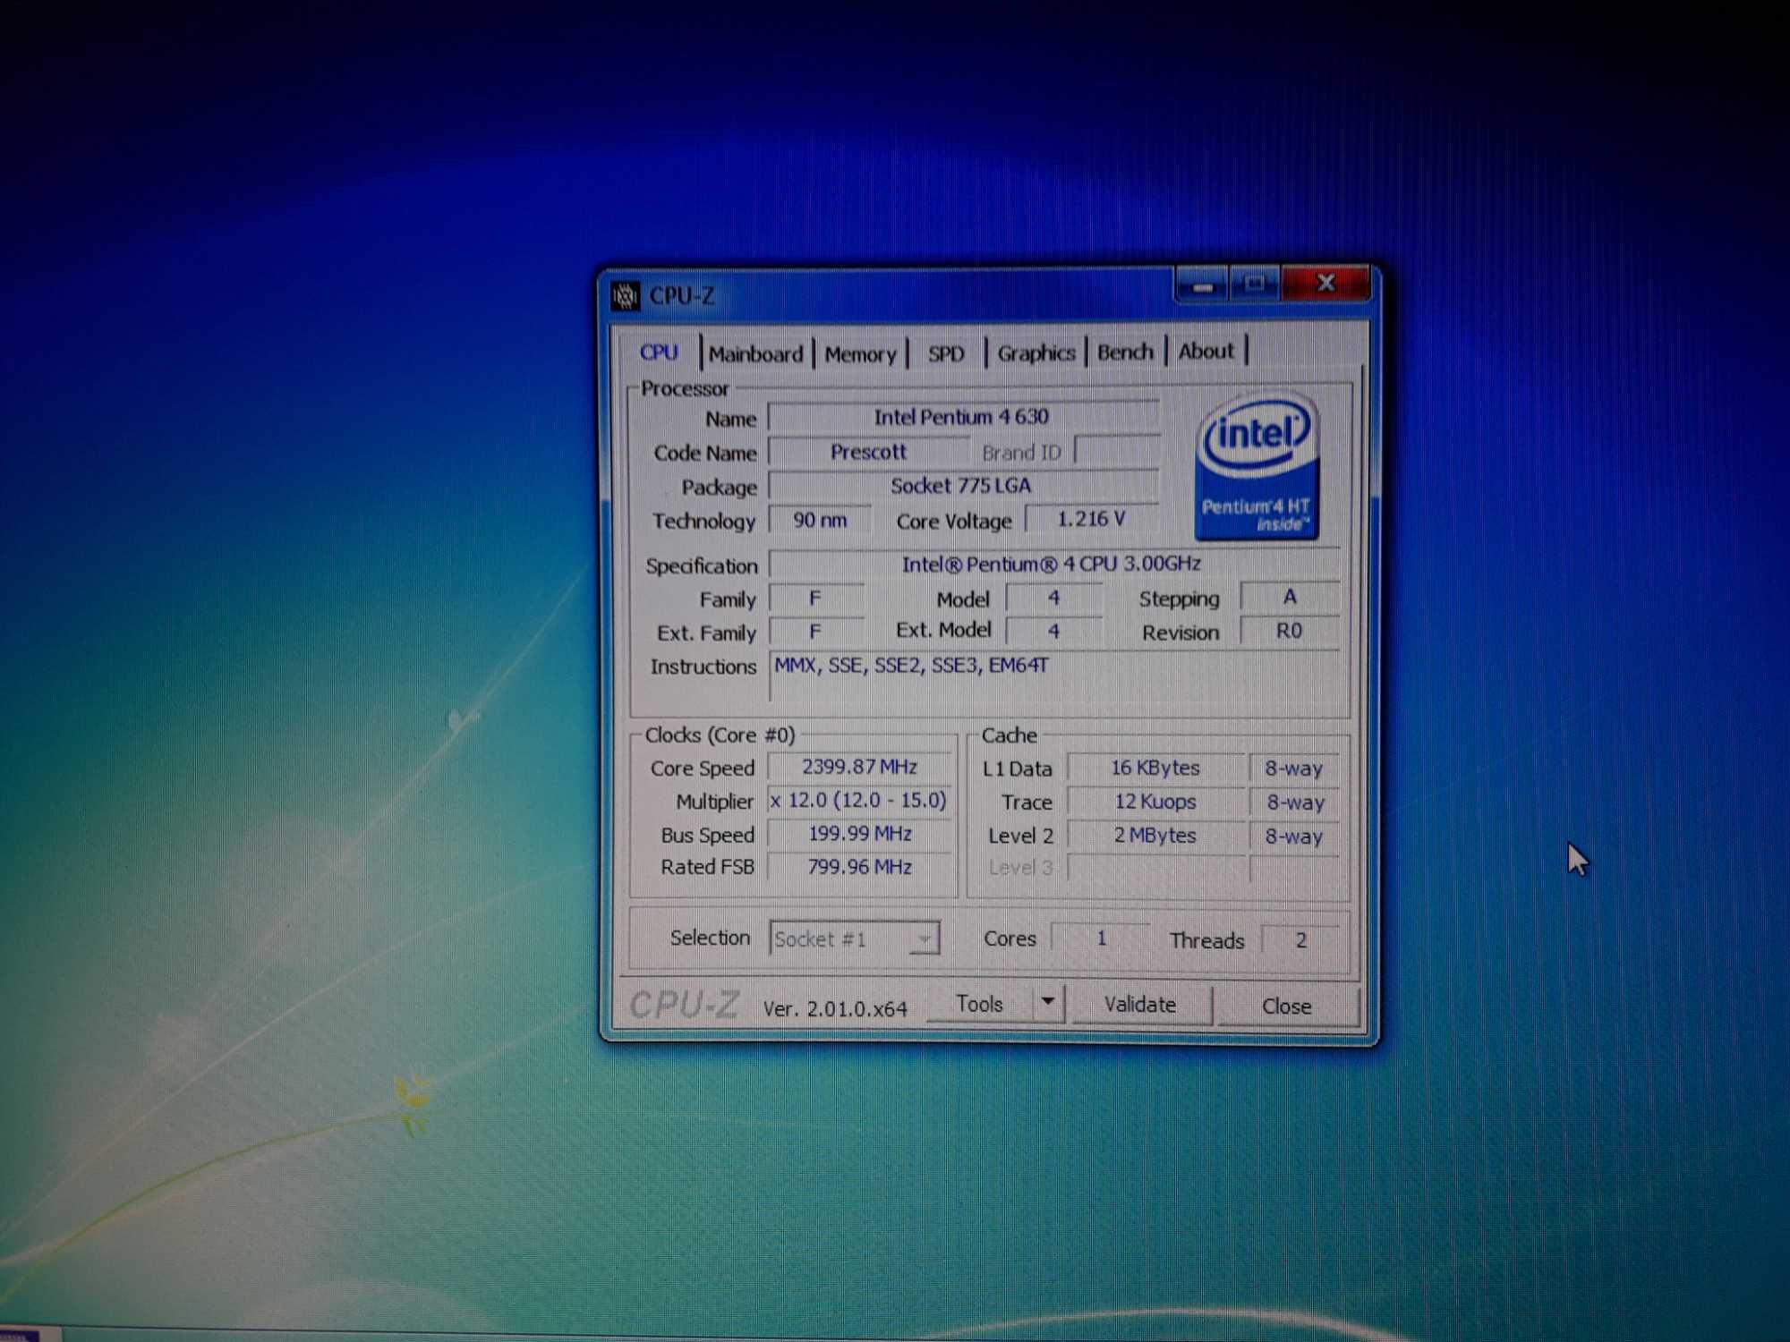1790x1342 pixels.
Task: Close CPU-Z with the red X
Action: pos(1325,285)
